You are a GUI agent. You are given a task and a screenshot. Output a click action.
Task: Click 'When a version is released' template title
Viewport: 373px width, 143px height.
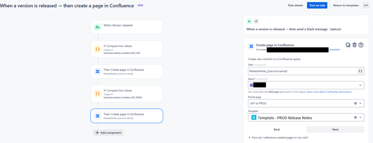(287, 29)
